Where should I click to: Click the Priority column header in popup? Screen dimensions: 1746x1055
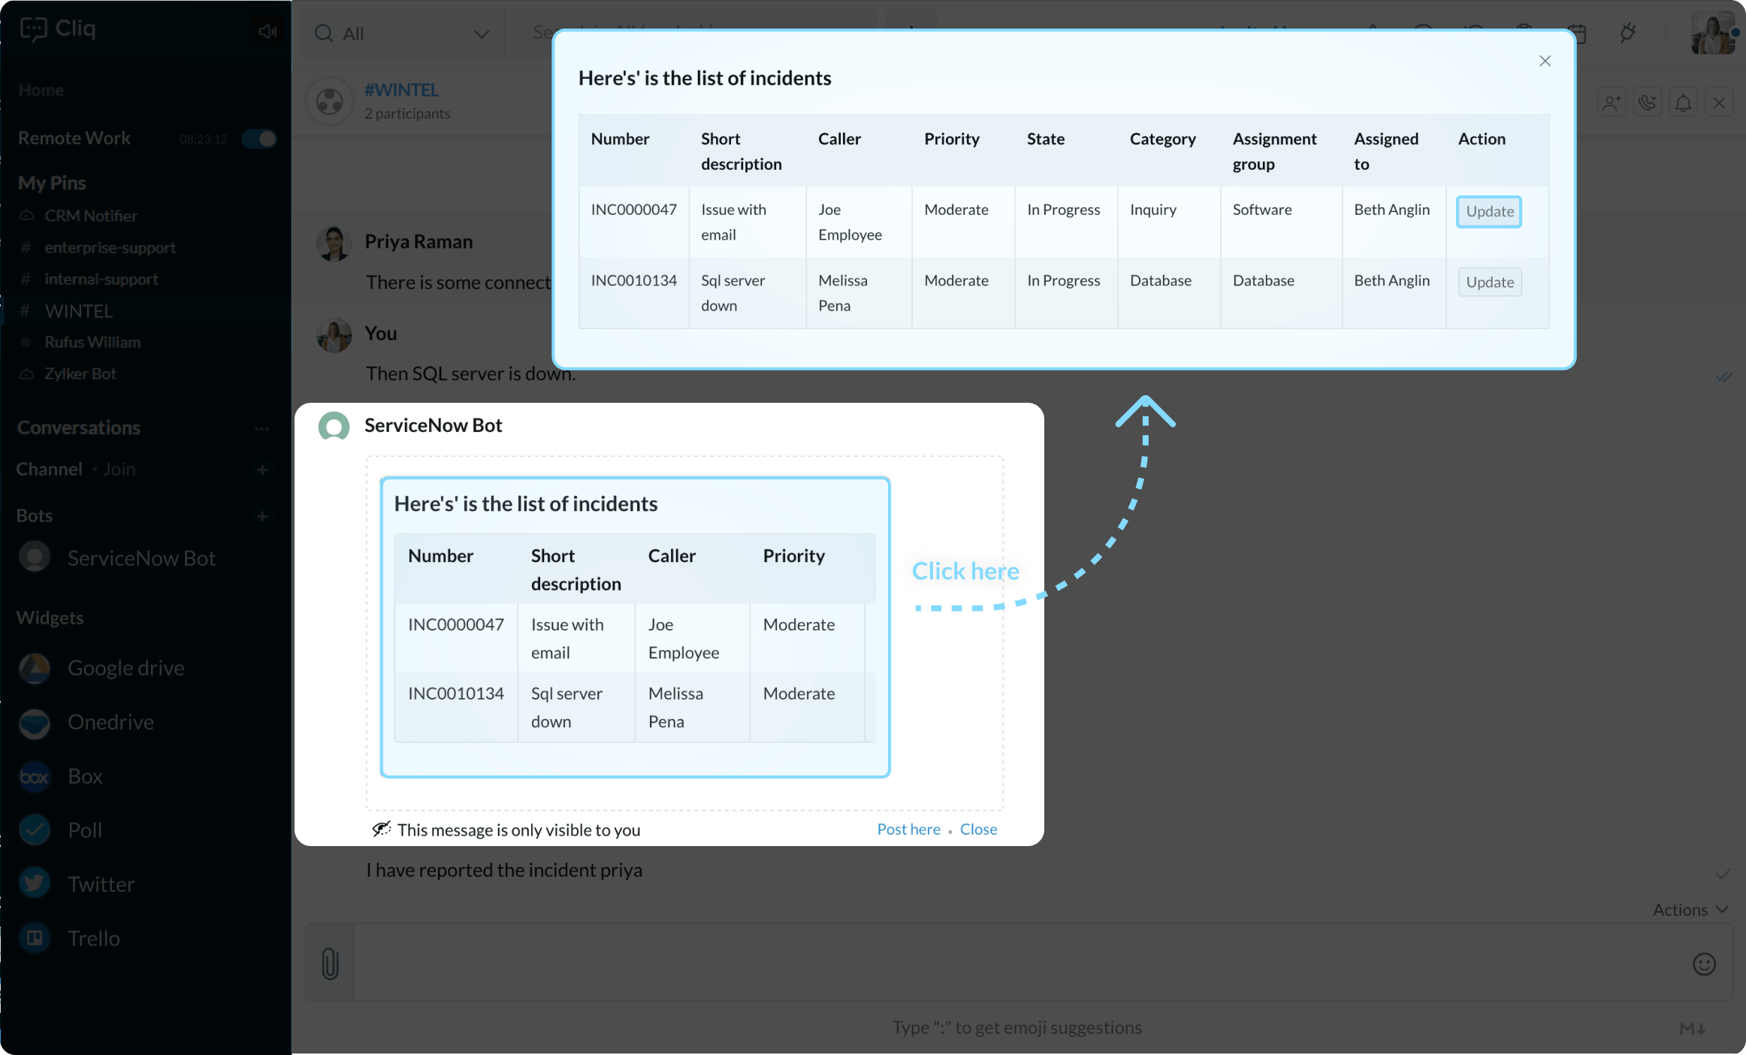click(x=951, y=139)
